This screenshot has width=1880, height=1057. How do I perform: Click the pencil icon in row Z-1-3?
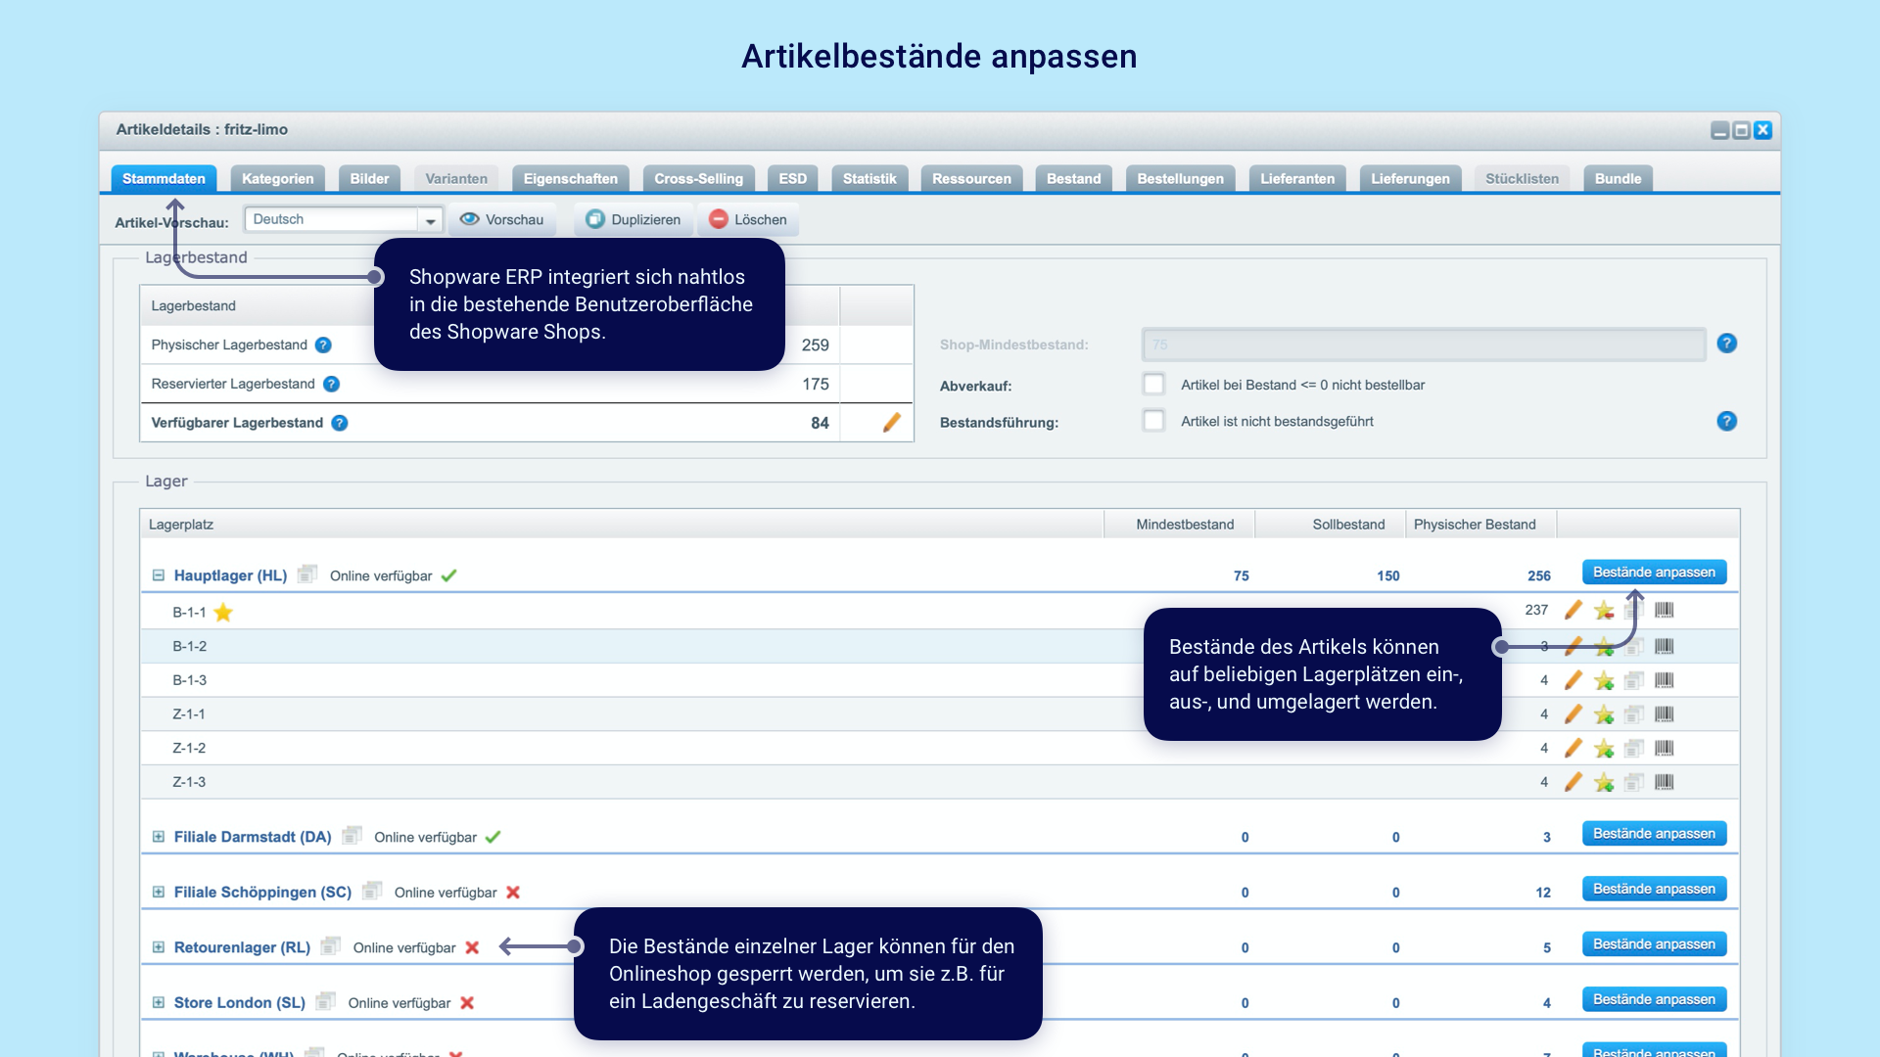[1573, 782]
